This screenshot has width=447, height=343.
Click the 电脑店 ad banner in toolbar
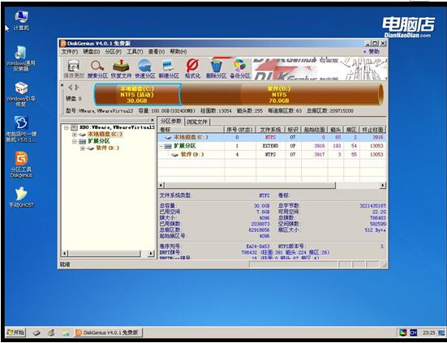pos(320,69)
